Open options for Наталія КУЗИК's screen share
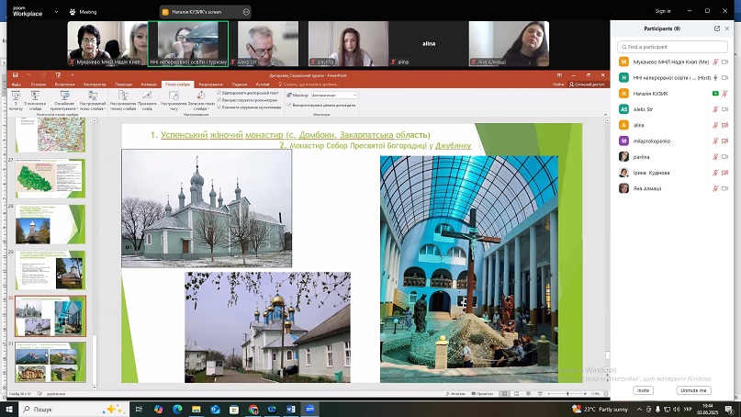The height and width of the screenshot is (417, 741). point(246,12)
